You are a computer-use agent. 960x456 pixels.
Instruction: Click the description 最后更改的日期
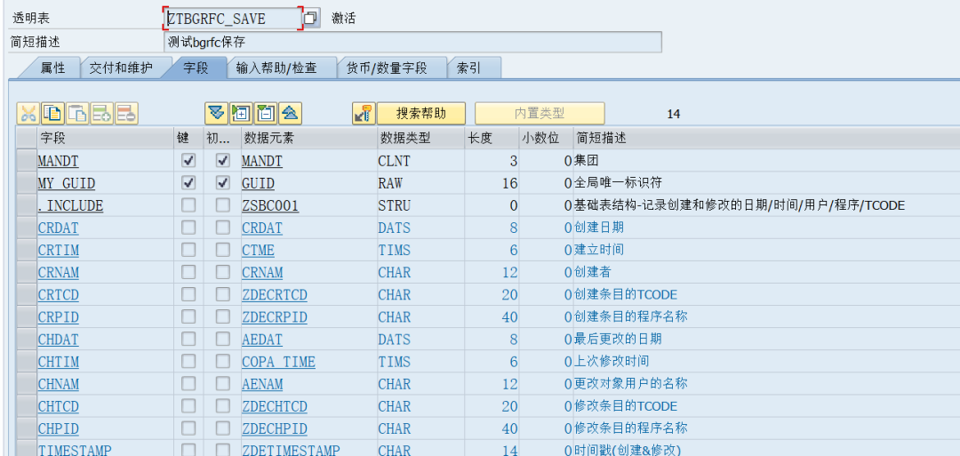pyautogui.click(x=617, y=339)
